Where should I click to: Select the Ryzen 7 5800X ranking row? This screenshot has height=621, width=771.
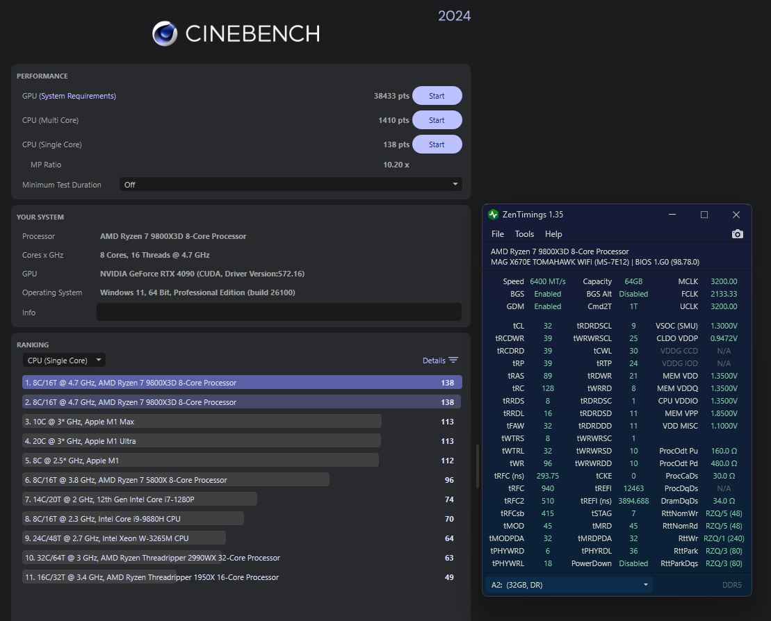click(x=242, y=480)
